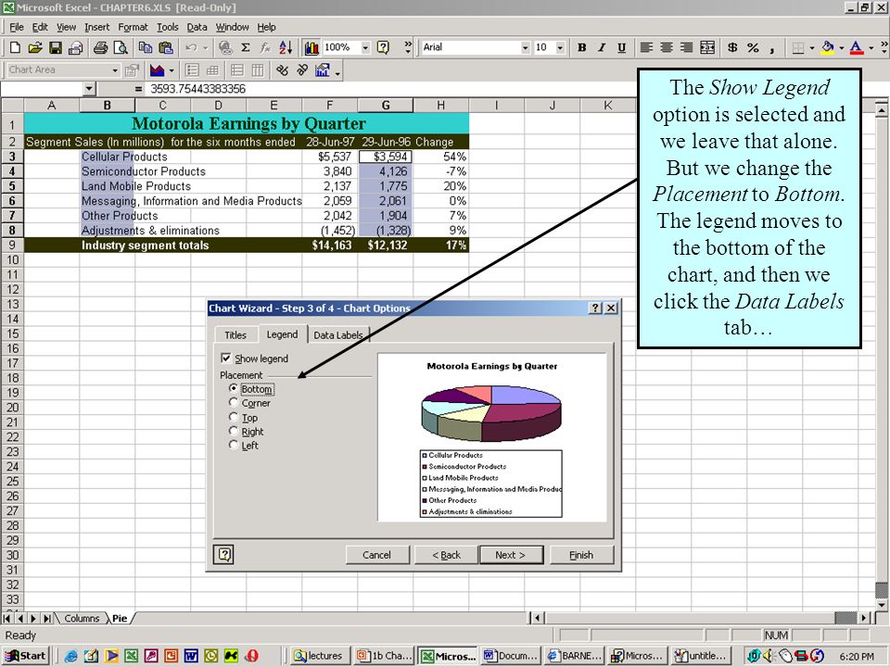
Task: Open the Tools menu
Action: [x=168, y=27]
